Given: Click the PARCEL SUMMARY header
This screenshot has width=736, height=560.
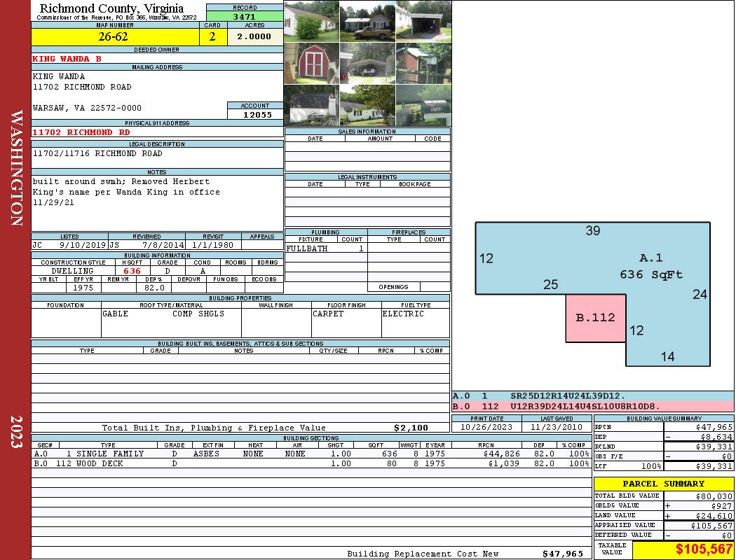Looking at the screenshot, I should (663, 484).
